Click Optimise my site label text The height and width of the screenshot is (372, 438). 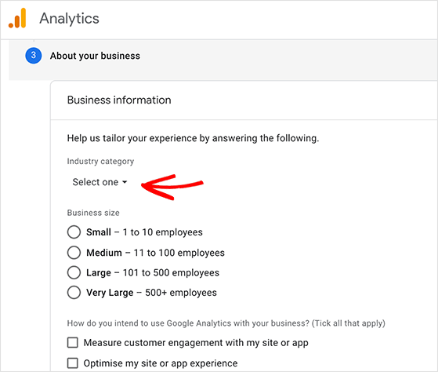coord(161,363)
